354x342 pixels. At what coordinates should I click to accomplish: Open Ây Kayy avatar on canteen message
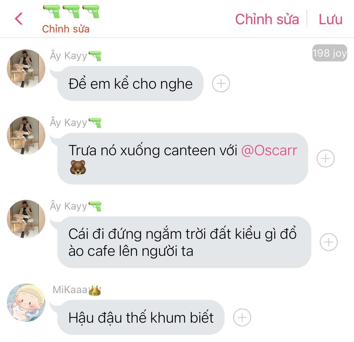click(26, 135)
